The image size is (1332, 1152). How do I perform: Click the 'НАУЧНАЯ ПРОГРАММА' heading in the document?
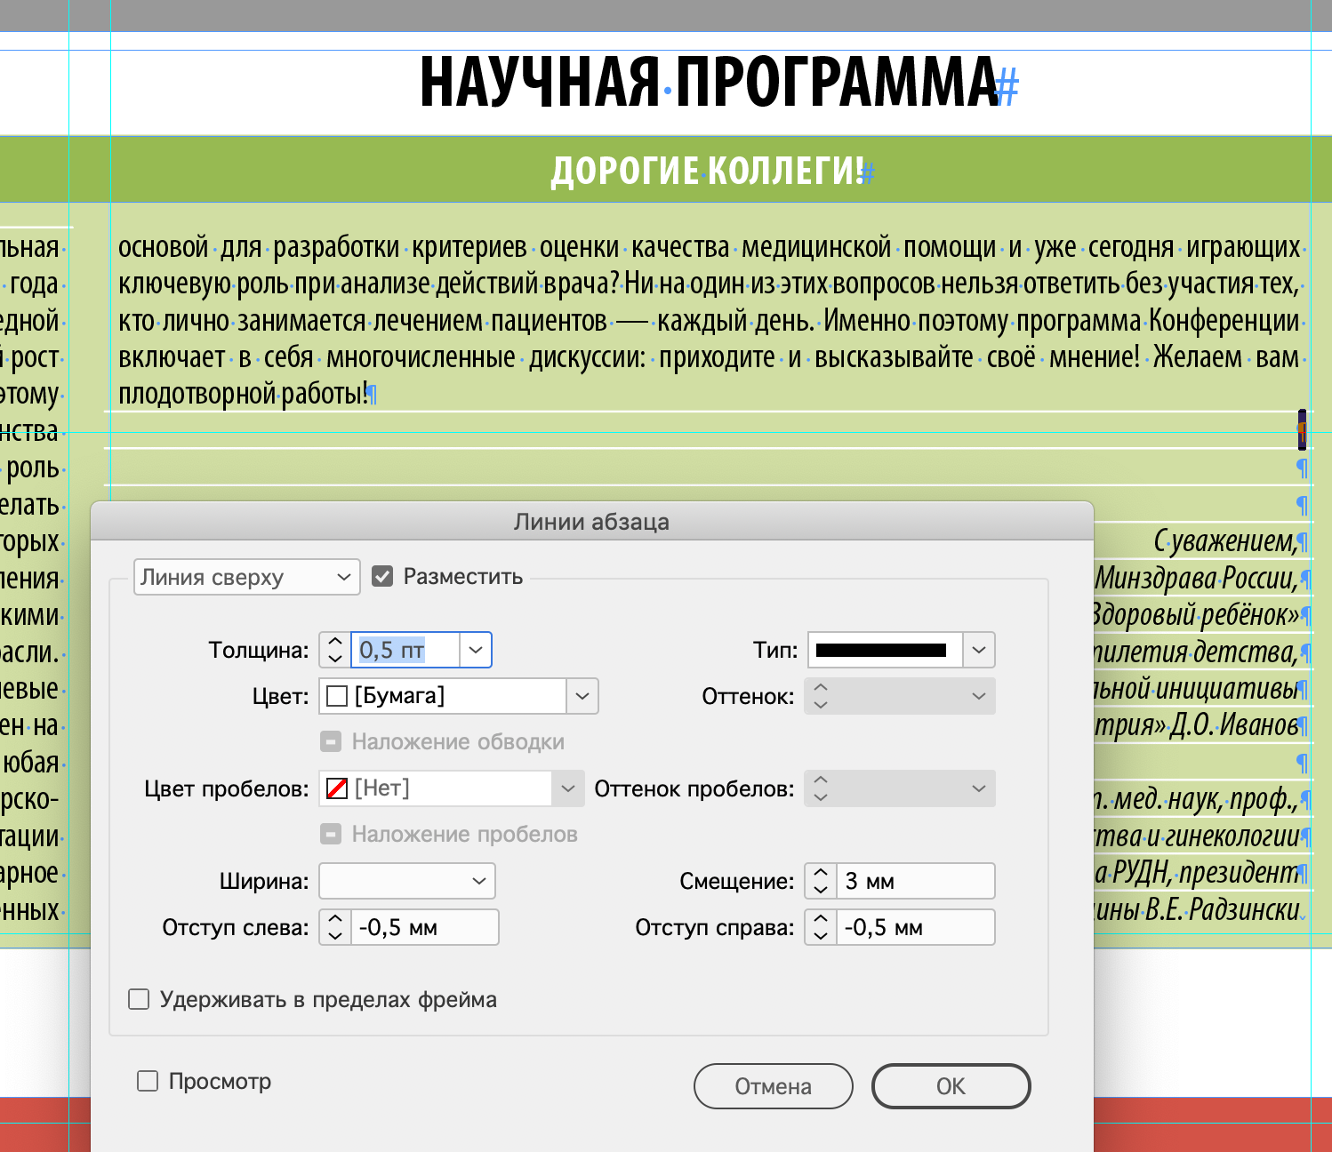(709, 82)
